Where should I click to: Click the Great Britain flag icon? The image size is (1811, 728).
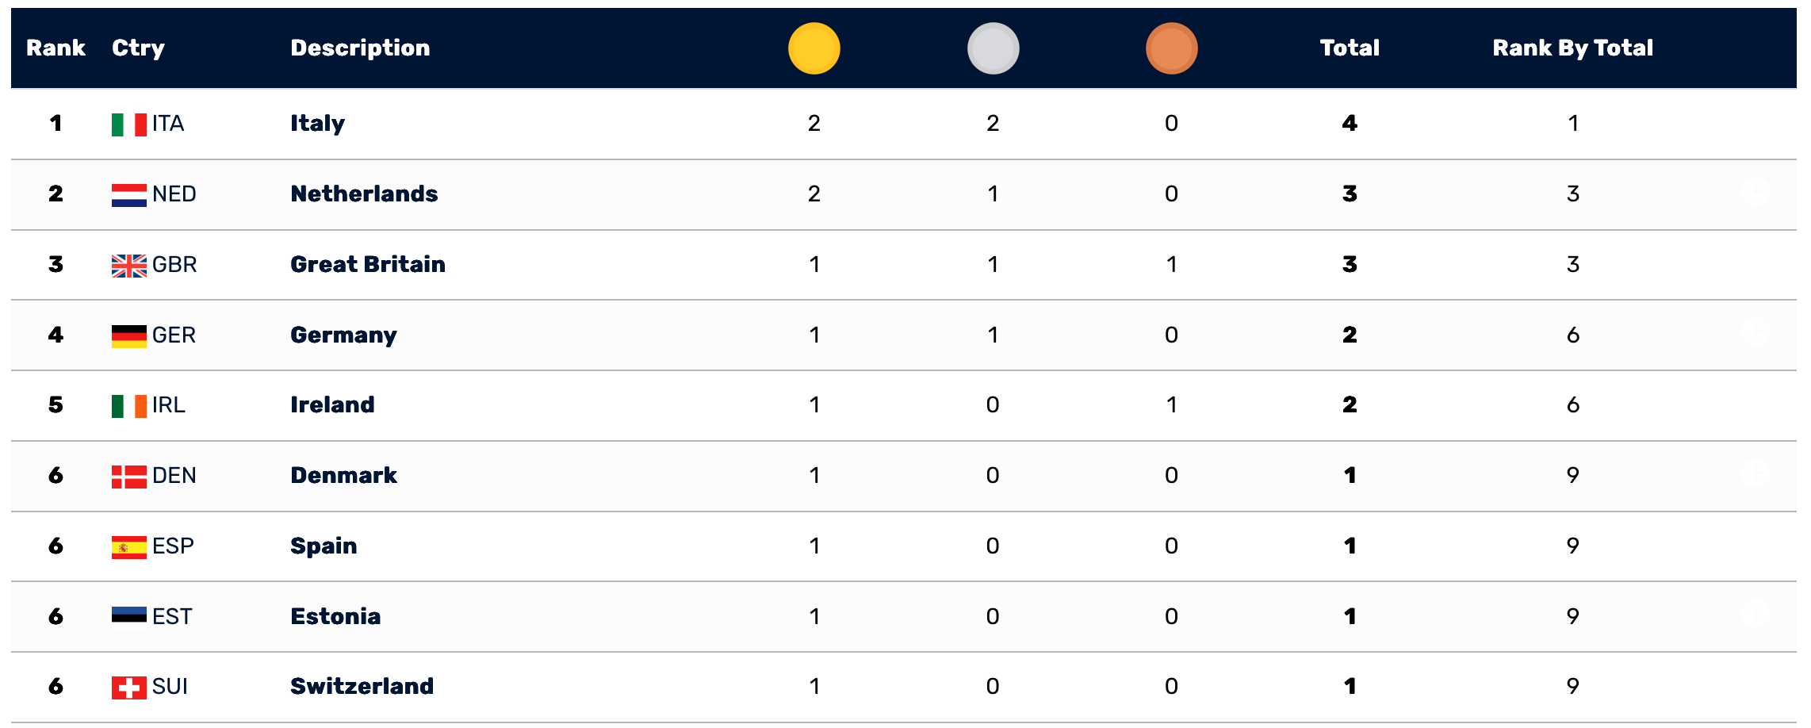pos(128,266)
